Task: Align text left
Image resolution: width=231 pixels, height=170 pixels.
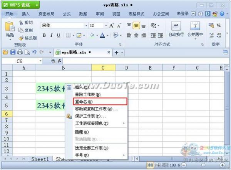Action: [129, 35]
